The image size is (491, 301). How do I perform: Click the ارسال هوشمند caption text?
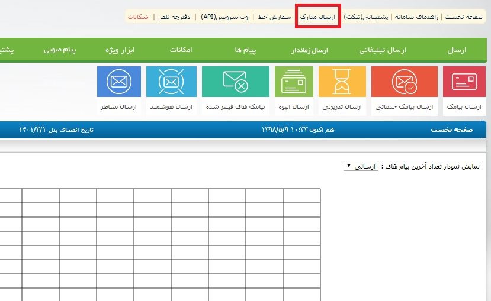click(171, 107)
